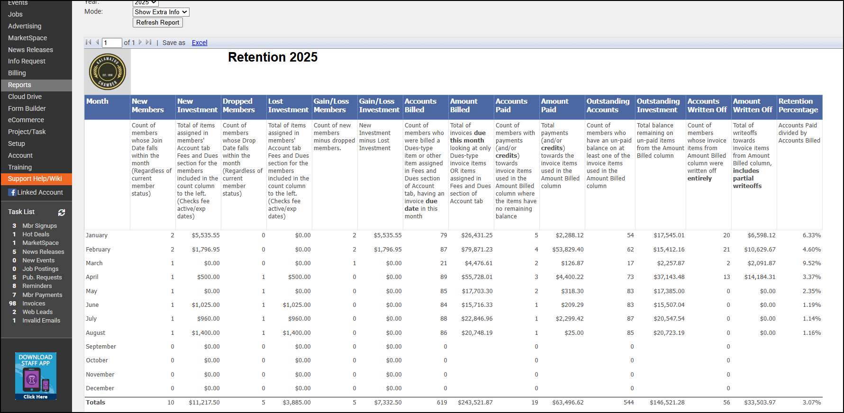This screenshot has width=844, height=413.
Task: Open Form Builder from the sidebar
Action: pyautogui.click(x=27, y=108)
